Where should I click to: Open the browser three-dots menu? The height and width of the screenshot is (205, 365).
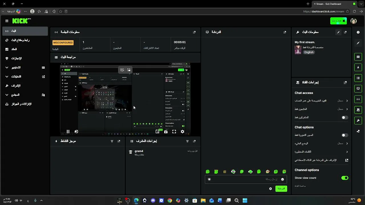point(25,11)
